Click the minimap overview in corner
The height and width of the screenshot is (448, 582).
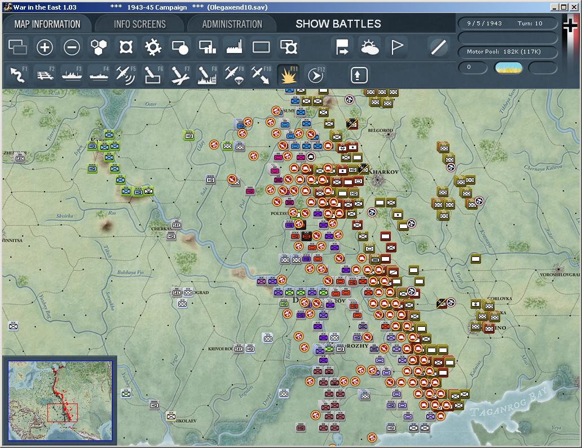tap(60, 401)
